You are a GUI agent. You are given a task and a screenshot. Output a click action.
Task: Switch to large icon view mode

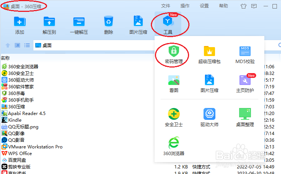click(17, 45)
